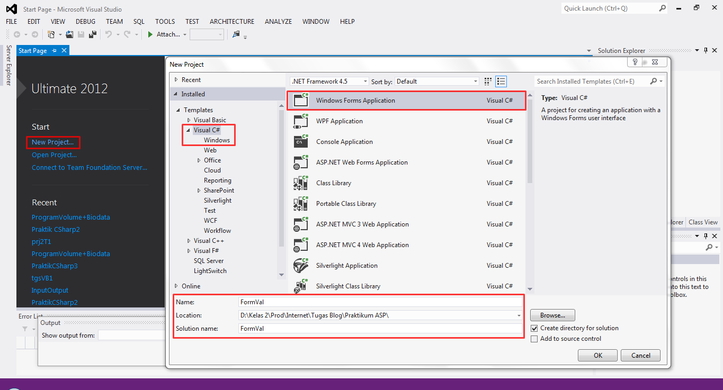
Task: Toggle Create directory for solution checkbox
Action: (x=534, y=328)
